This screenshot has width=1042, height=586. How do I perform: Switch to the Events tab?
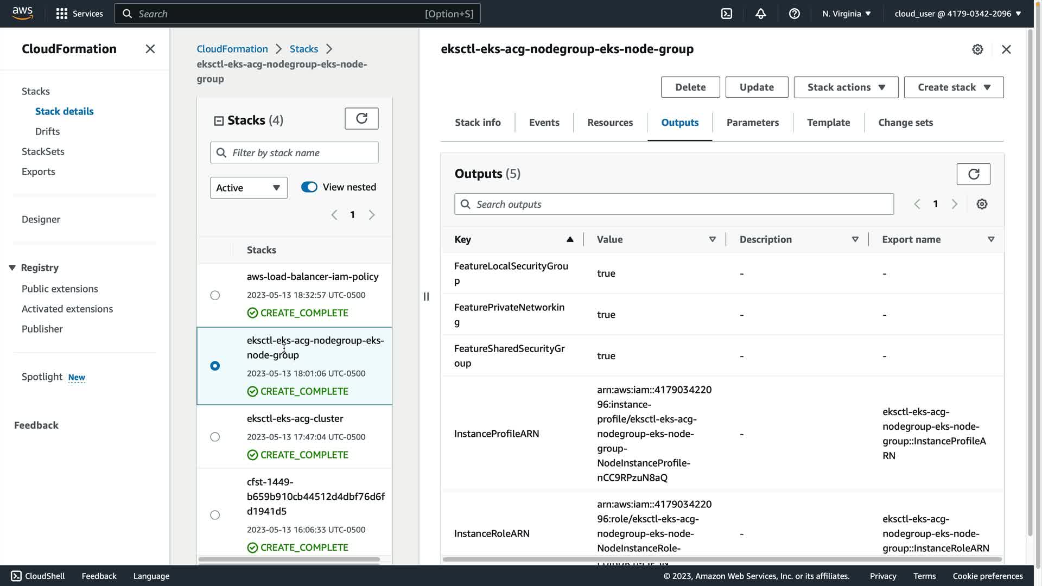(544, 123)
